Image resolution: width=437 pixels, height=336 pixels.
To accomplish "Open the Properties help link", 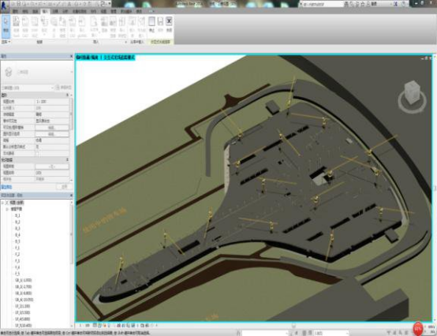I will pyautogui.click(x=6, y=187).
